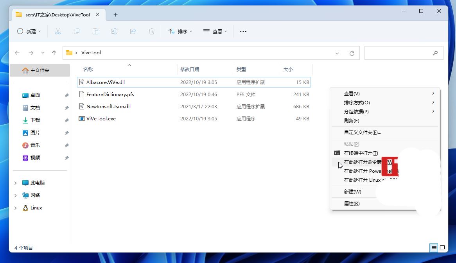Switch to large thumbnails view icon

[442, 248]
